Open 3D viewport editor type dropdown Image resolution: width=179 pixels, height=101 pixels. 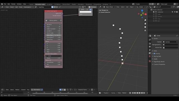(x=100, y=7)
